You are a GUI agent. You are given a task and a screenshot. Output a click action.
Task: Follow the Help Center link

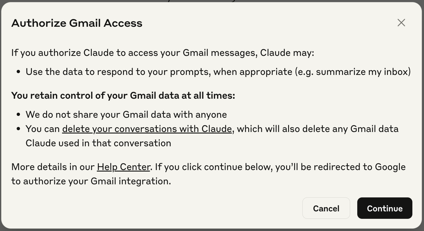(x=123, y=167)
